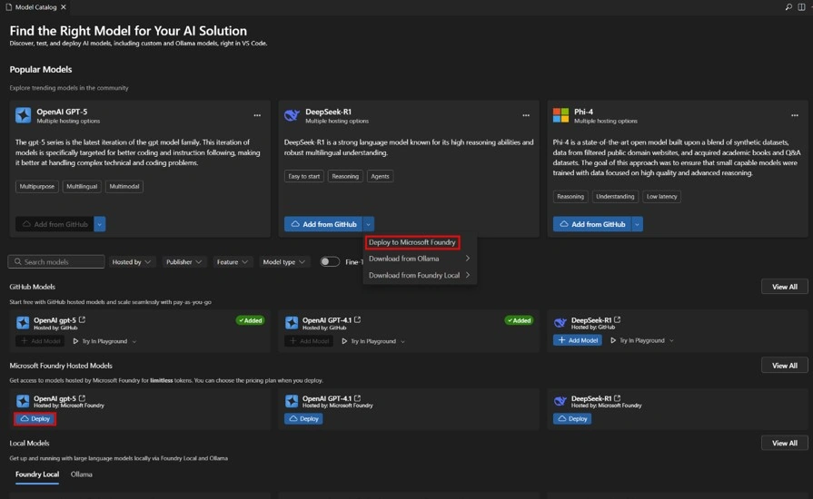This screenshot has width=813, height=499.
Task: Expand the dropdown arrow beside DeepSeek-R1 Add from GitHub
Action: tap(368, 224)
